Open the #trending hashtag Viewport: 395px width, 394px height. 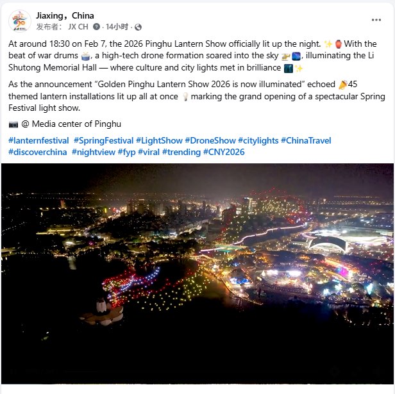pos(181,152)
